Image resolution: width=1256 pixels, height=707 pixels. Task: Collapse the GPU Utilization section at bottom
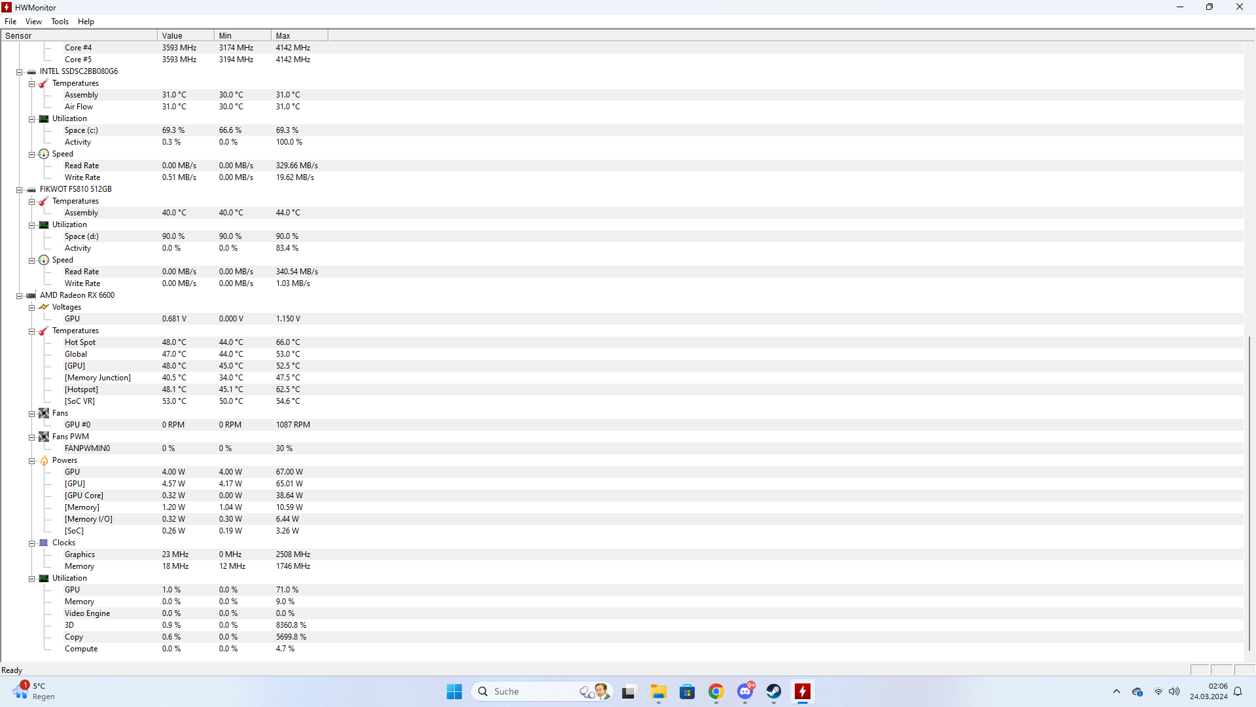click(x=31, y=579)
